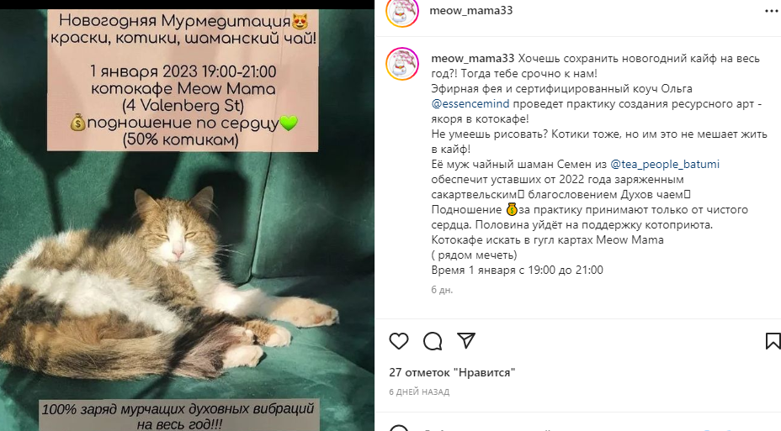Open @essencemind profile mention
The width and height of the screenshot is (781, 431).
tap(470, 104)
